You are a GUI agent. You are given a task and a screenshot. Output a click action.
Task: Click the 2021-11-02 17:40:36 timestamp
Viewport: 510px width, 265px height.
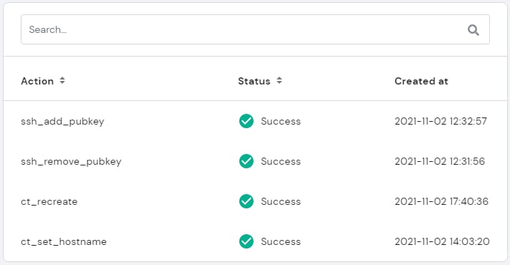pyautogui.click(x=441, y=201)
